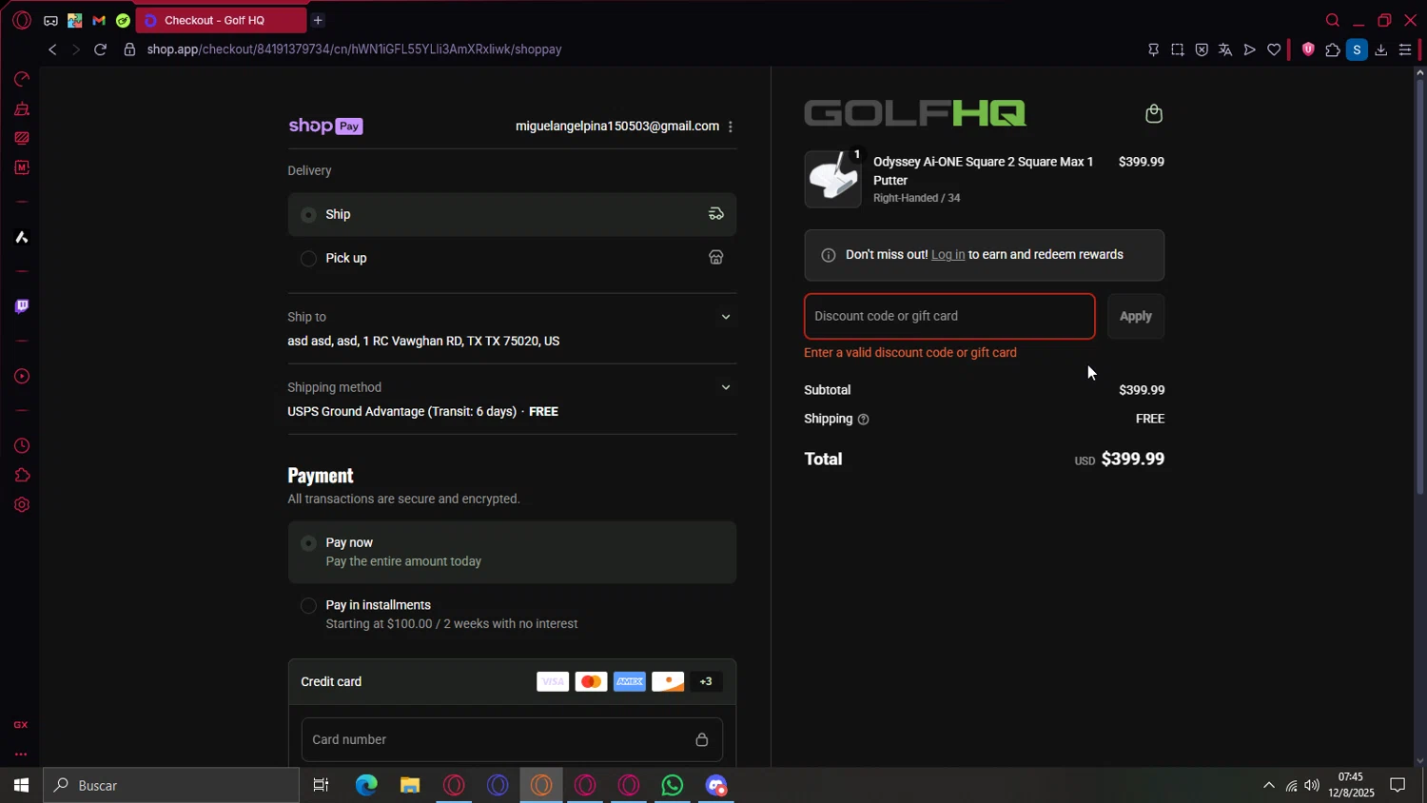Open the easy setup menu icon
The height and width of the screenshot is (803, 1427).
pyautogui.click(x=1405, y=49)
